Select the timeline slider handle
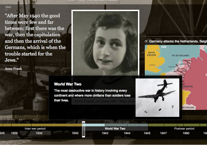 83,129
